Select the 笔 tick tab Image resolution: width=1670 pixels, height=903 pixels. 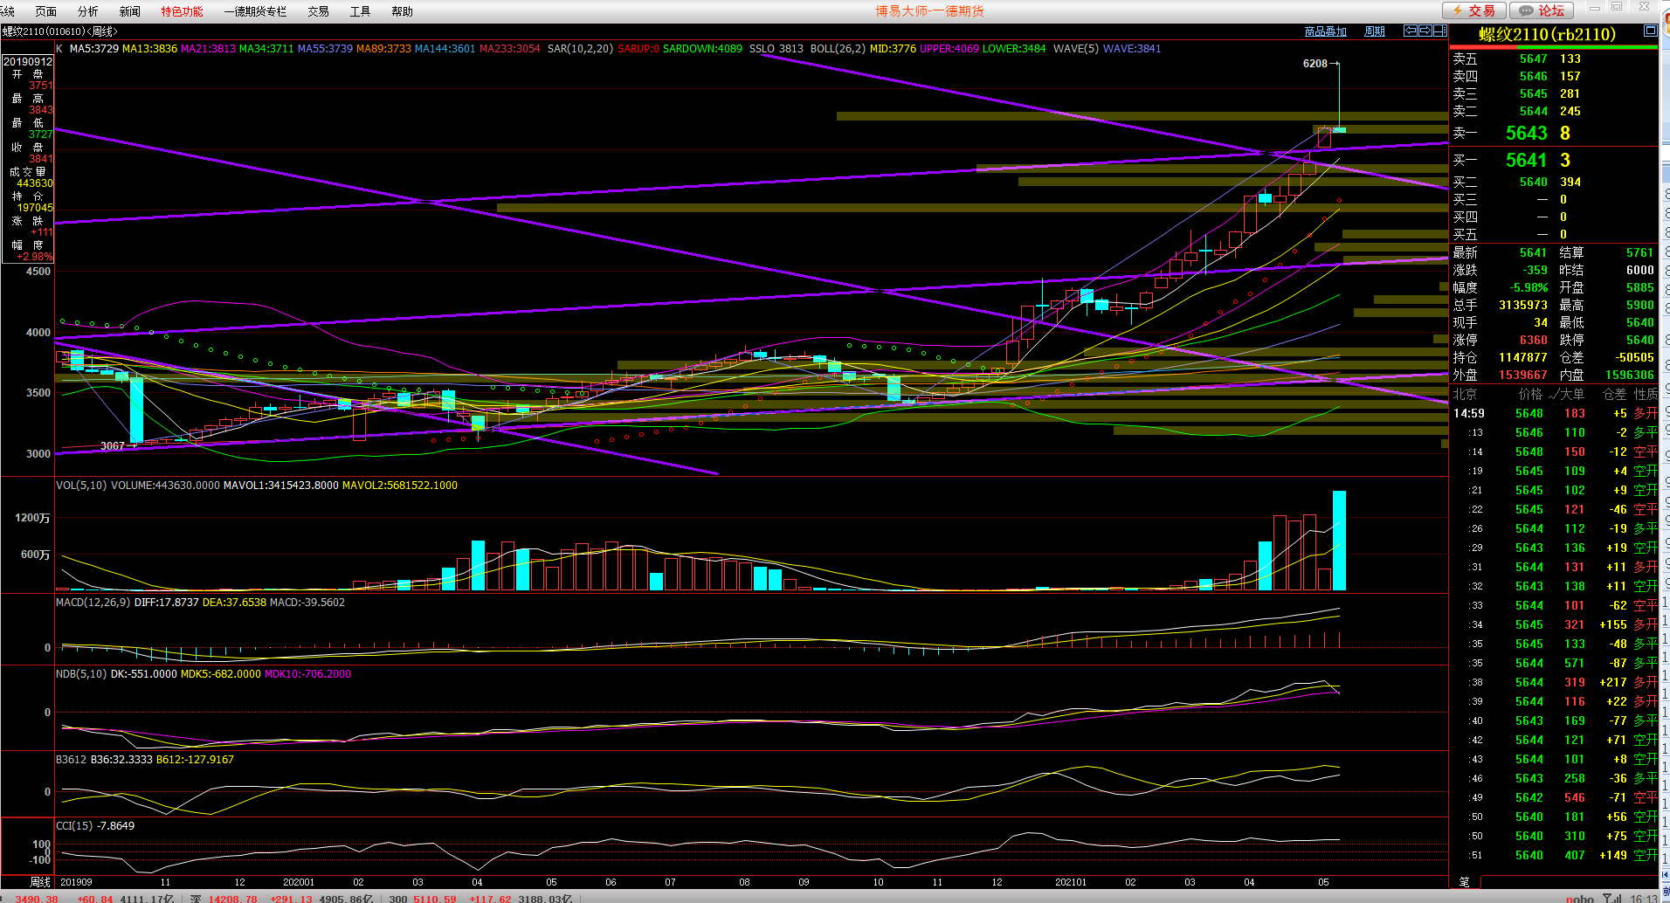pos(1464,882)
